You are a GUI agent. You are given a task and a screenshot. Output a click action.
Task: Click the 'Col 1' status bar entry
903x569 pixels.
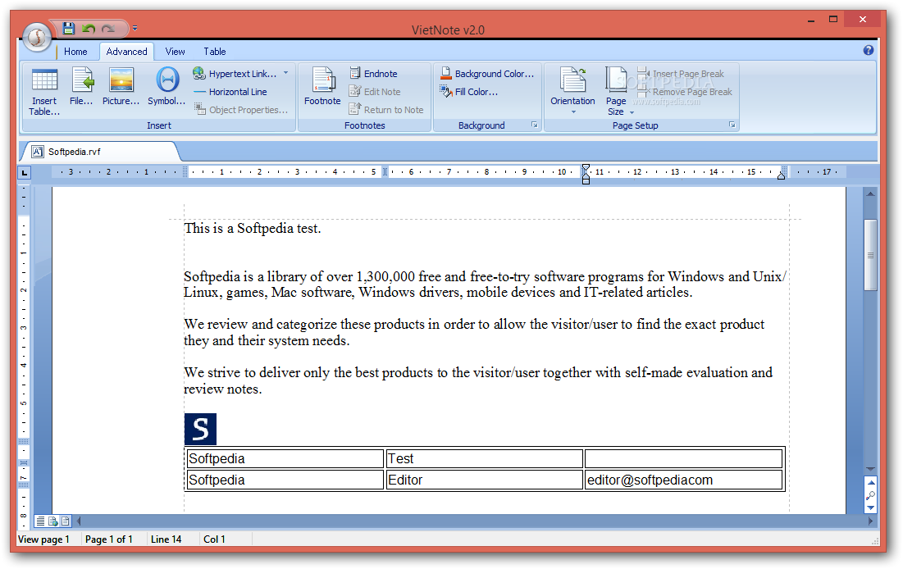214,539
